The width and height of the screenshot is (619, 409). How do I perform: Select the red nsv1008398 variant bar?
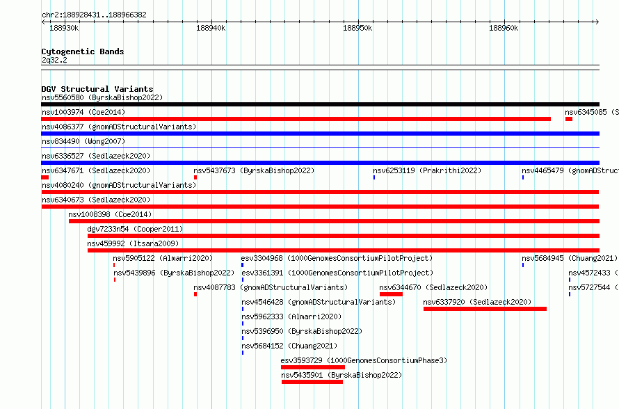(x=334, y=221)
